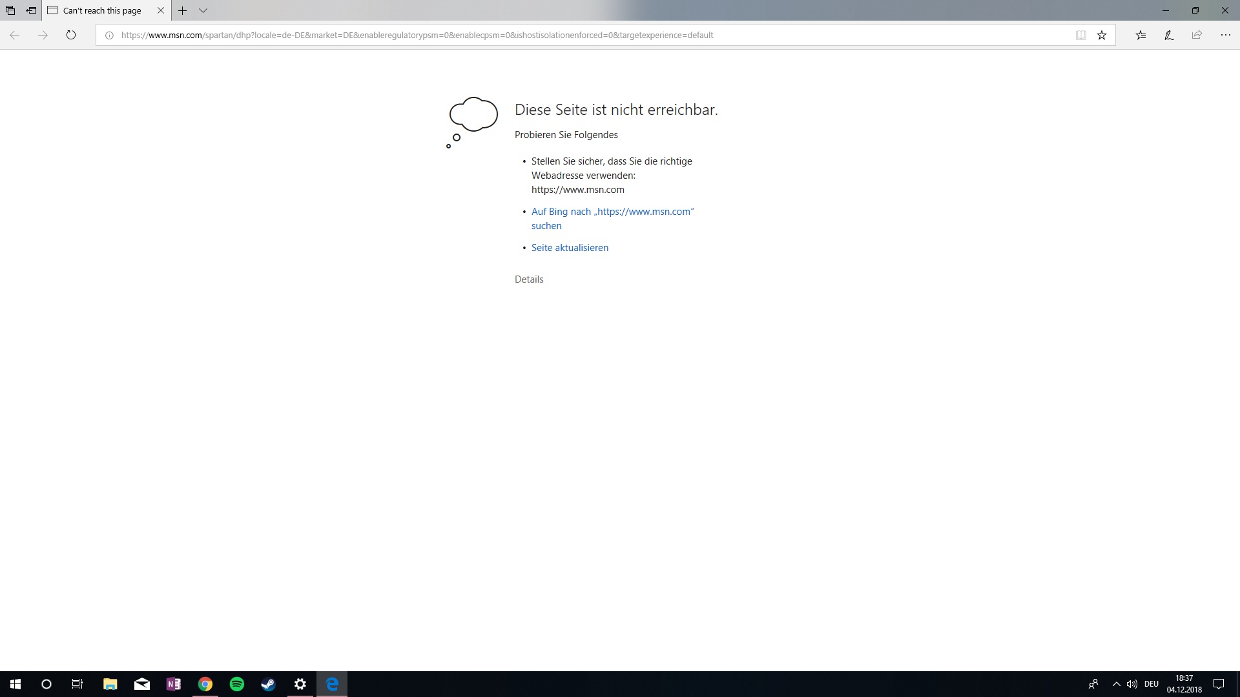
Task: Open the tabs you've set aside
Action: [10, 10]
